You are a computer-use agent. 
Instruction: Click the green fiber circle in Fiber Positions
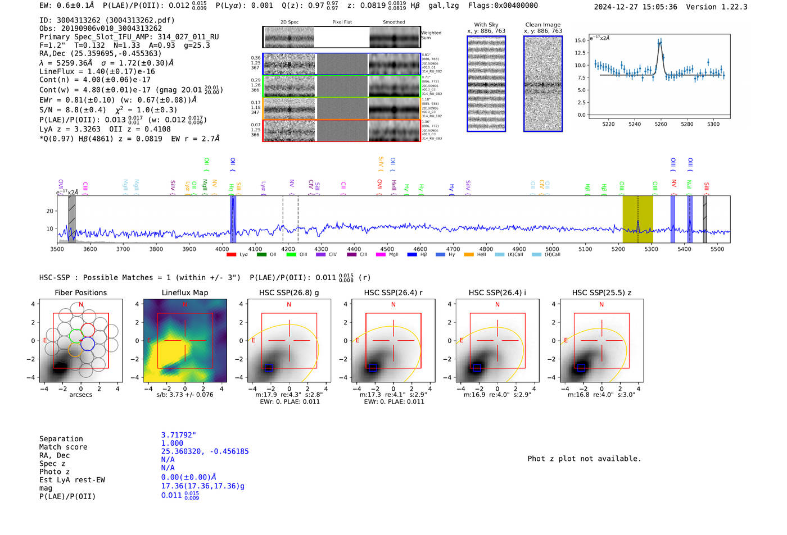pos(75,337)
